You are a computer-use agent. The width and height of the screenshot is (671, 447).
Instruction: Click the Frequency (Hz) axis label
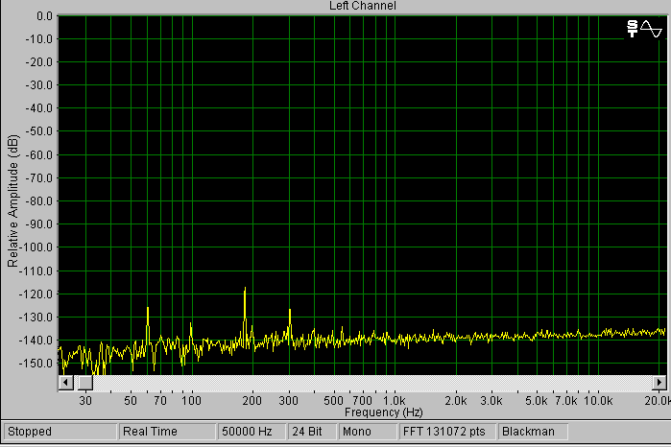[363, 412]
